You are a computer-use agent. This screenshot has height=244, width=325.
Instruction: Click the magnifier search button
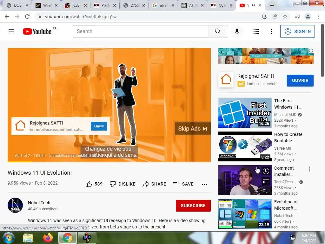click(x=218, y=31)
